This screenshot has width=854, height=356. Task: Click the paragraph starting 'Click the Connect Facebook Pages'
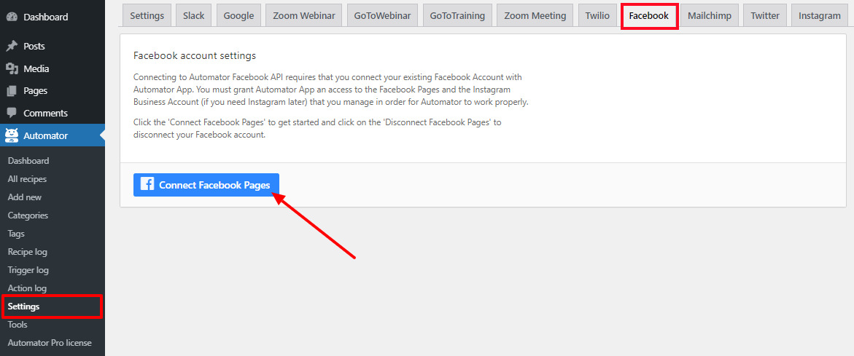point(317,129)
